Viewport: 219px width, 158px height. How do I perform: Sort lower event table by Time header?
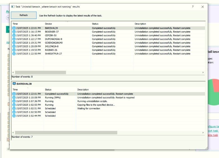coord(15,89)
